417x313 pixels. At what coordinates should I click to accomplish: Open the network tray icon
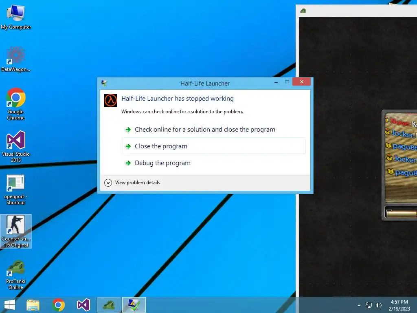point(369,305)
